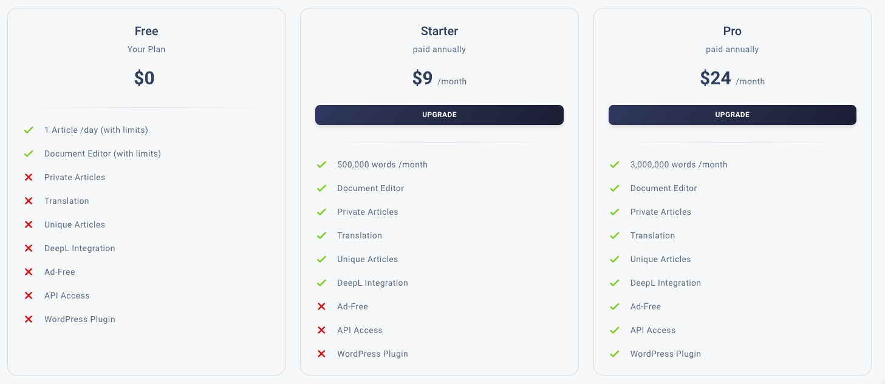Click the Upgrade button under Starter plan
Image resolution: width=885 pixels, height=384 pixels.
pyautogui.click(x=439, y=115)
